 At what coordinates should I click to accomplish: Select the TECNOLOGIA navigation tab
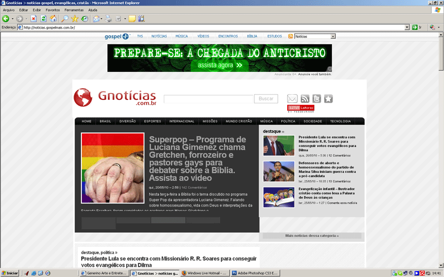pyautogui.click(x=340, y=121)
